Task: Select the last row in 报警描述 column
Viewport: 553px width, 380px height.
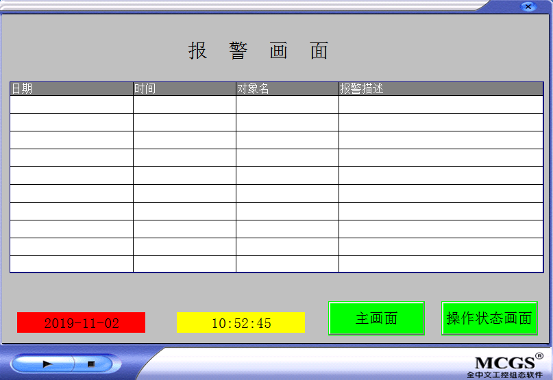Action: point(441,264)
